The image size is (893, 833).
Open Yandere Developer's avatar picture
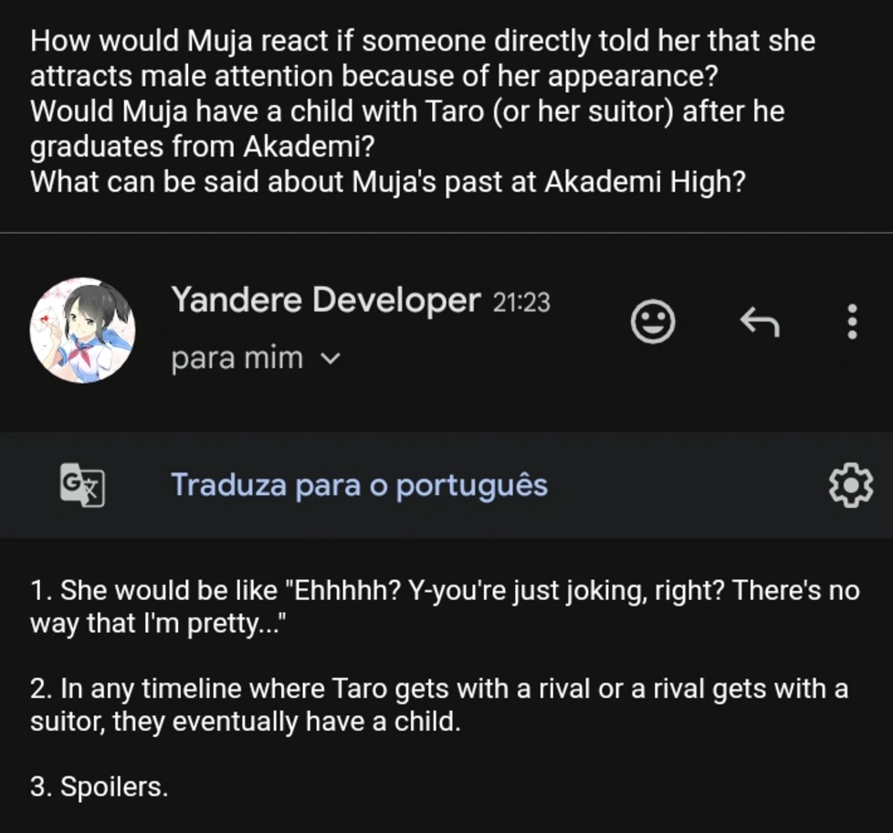tap(82, 330)
